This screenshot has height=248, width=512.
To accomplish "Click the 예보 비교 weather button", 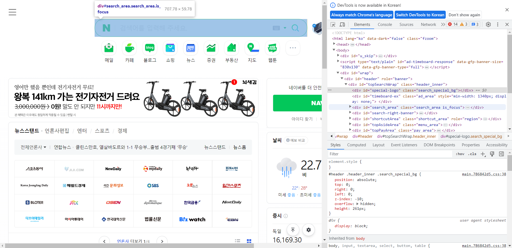I will pos(296,140).
